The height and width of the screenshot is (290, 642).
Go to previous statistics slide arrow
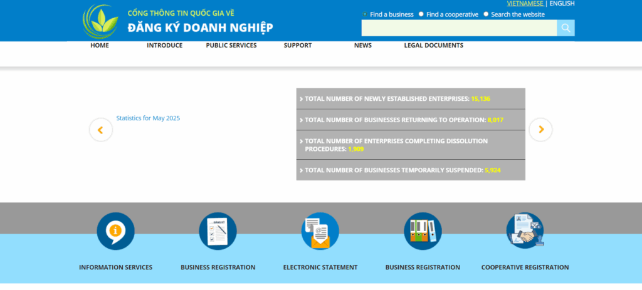(x=101, y=130)
